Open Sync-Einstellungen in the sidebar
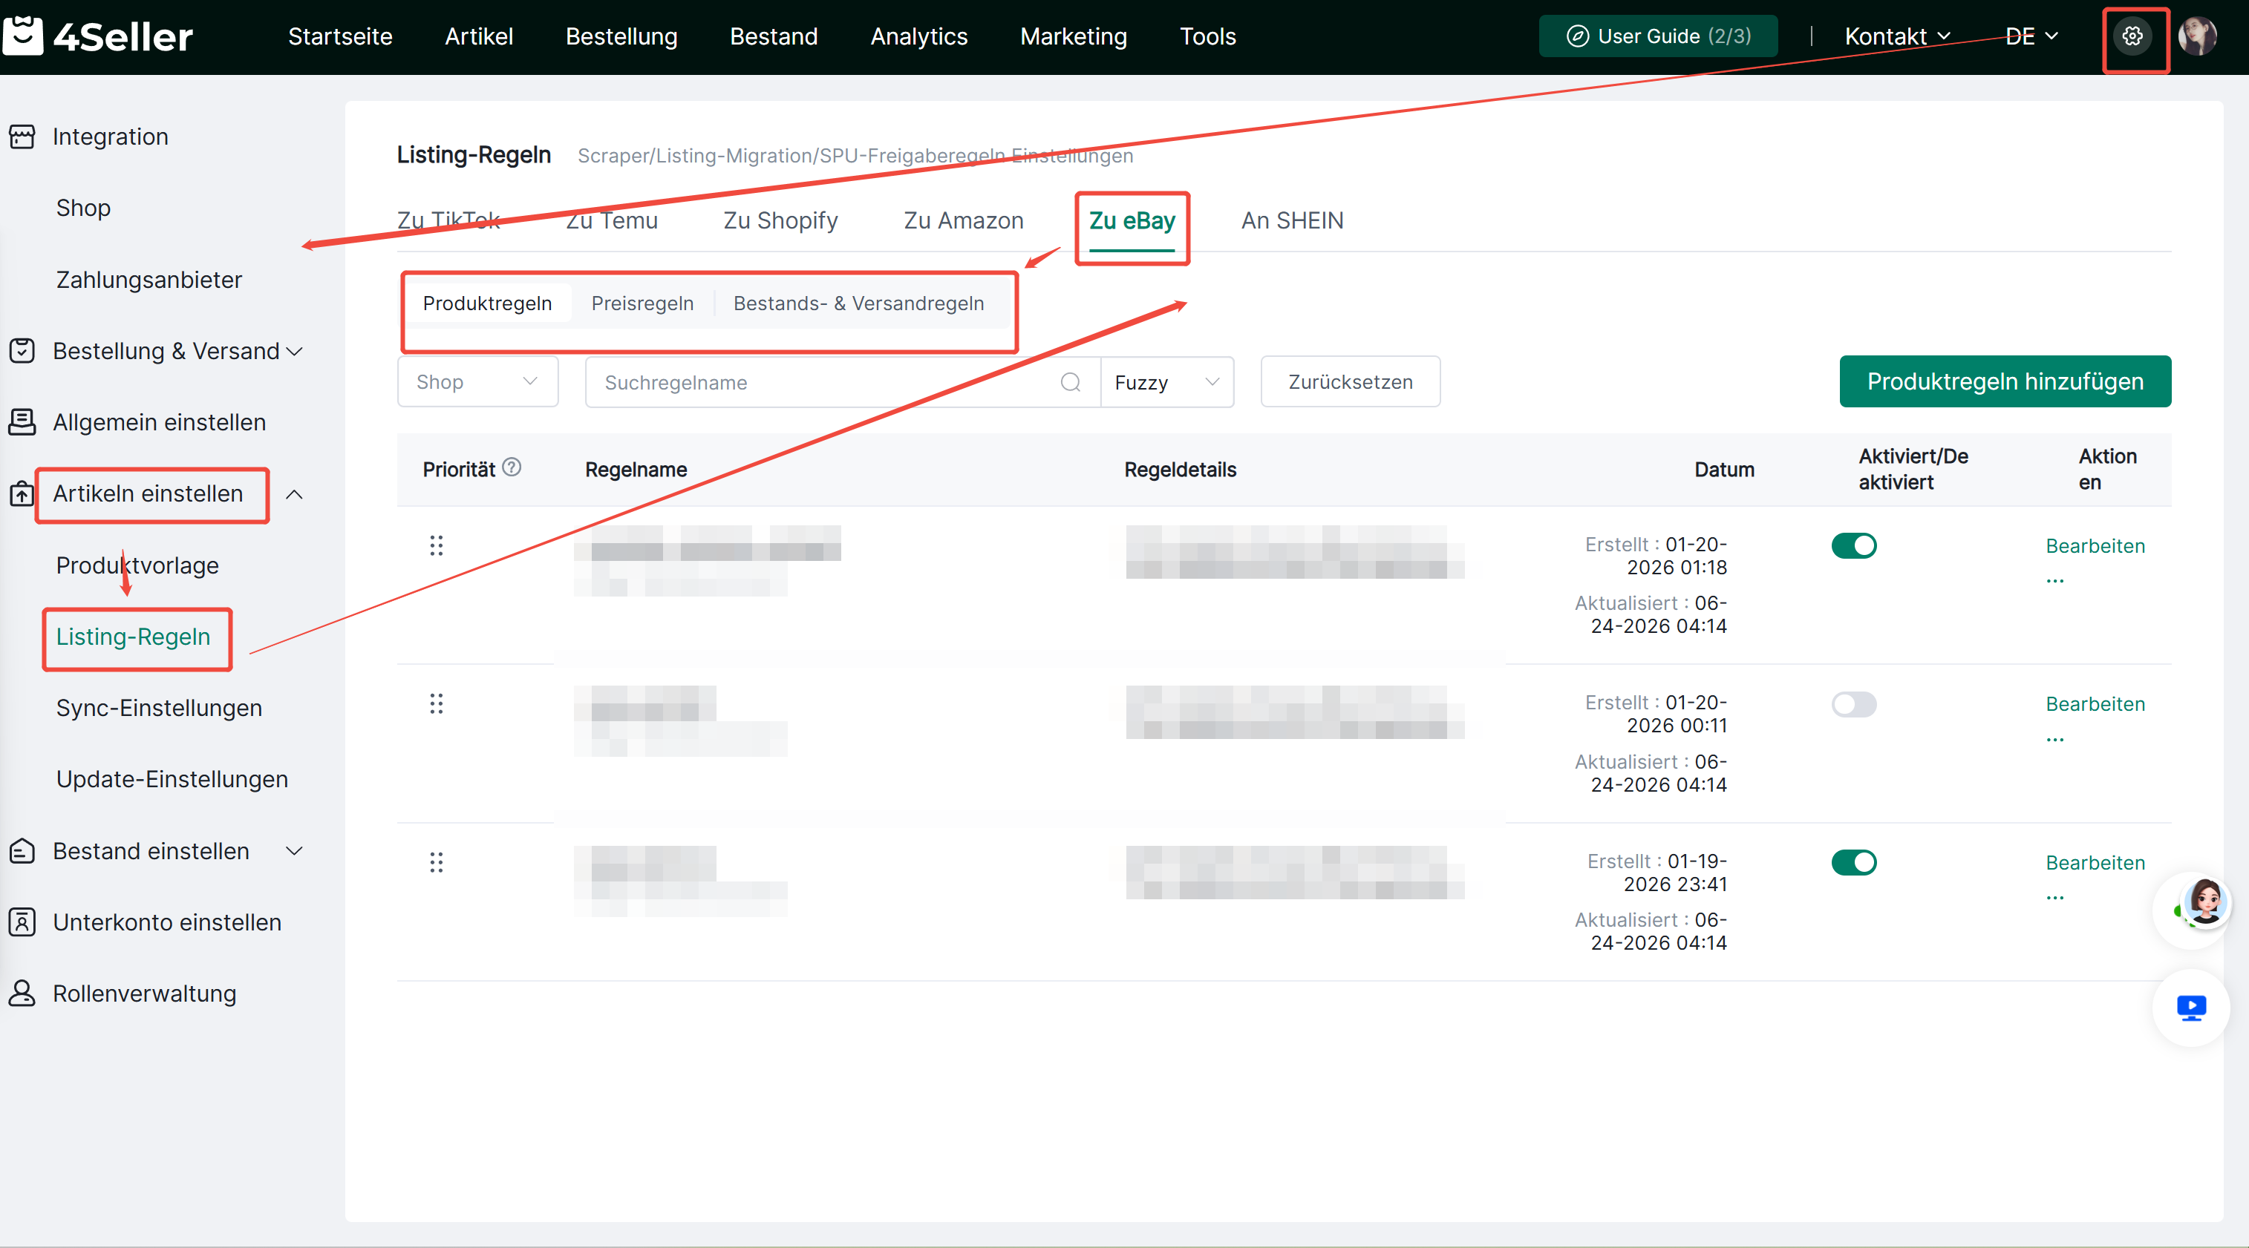 [x=159, y=708]
